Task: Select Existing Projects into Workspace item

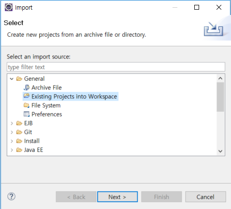Action: (71, 96)
